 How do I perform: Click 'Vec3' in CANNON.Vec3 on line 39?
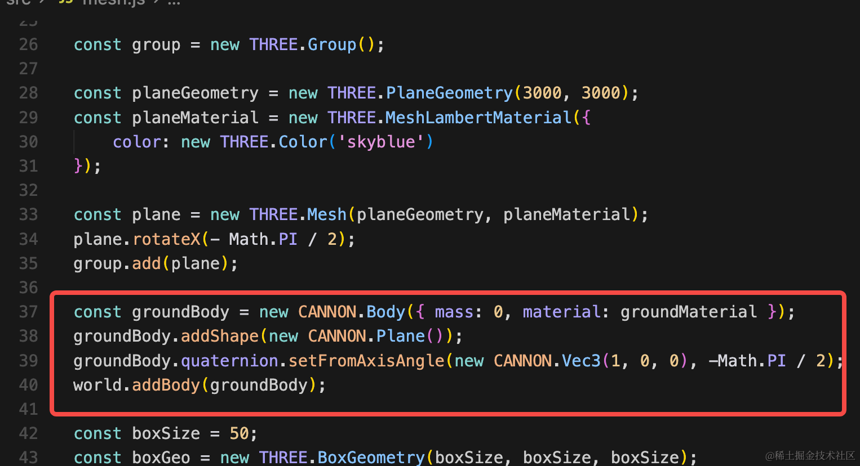click(581, 361)
